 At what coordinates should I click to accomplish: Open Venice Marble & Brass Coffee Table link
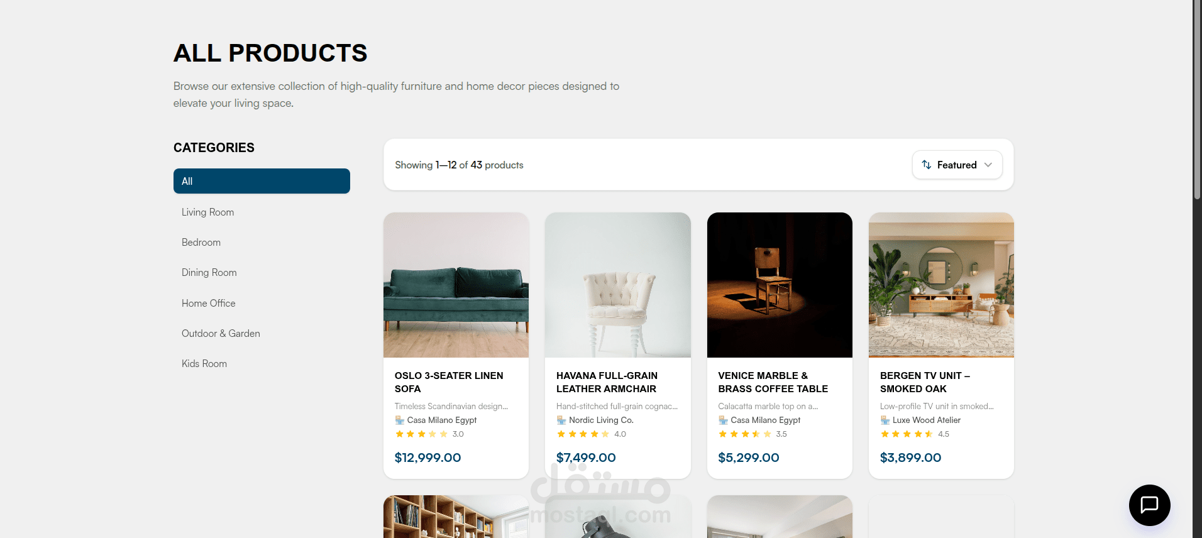tap(773, 382)
